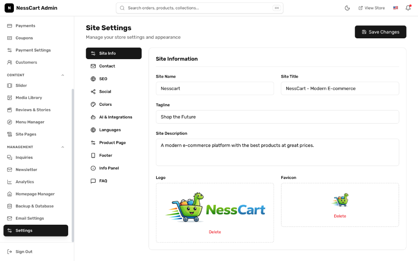Viewport: 418px width, 261px height.
Task: Switch to the Contact settings tab
Action: [113, 66]
